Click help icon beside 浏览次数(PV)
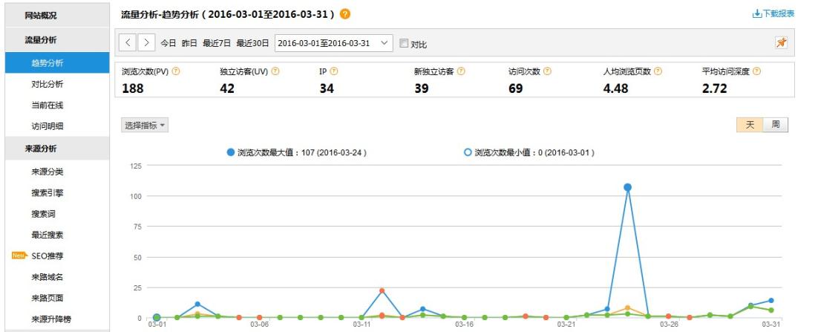 coord(176,71)
